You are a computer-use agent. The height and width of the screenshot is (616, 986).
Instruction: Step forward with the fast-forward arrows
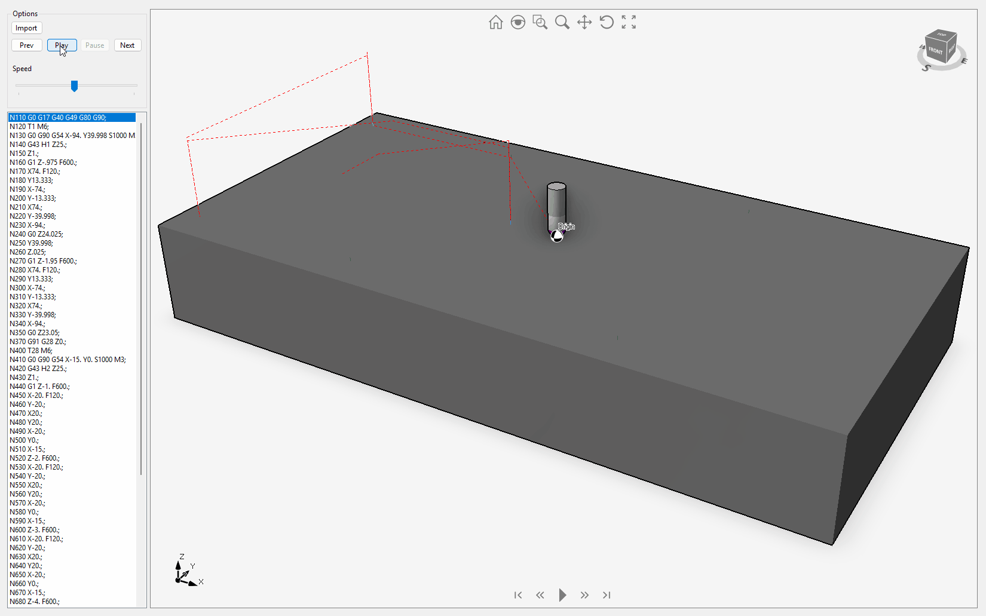pyautogui.click(x=584, y=595)
